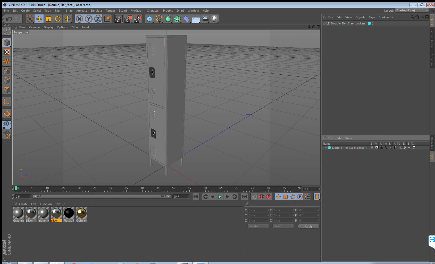
Task: Go to end of animation
Action: (x=244, y=197)
